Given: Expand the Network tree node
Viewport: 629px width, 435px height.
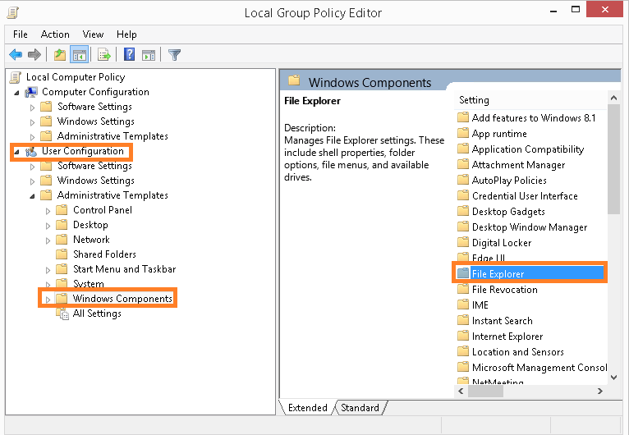Looking at the screenshot, I should tap(48, 241).
